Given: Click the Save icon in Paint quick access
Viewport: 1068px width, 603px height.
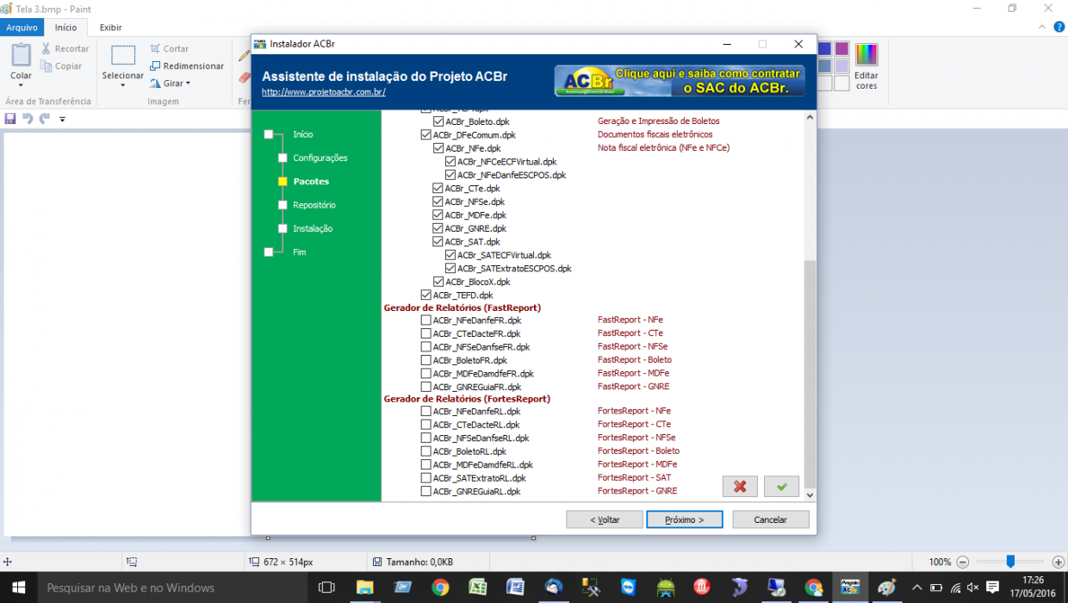Looking at the screenshot, I should [x=10, y=118].
